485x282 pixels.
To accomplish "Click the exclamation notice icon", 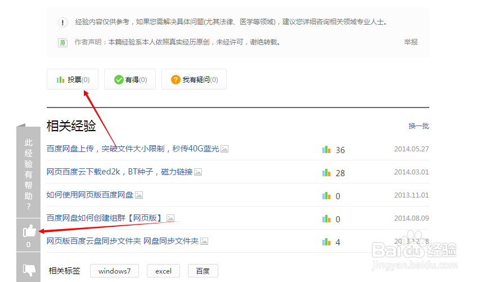I will tap(63, 23).
